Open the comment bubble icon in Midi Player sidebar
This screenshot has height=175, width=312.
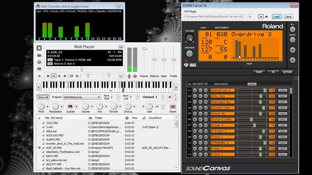39,69
